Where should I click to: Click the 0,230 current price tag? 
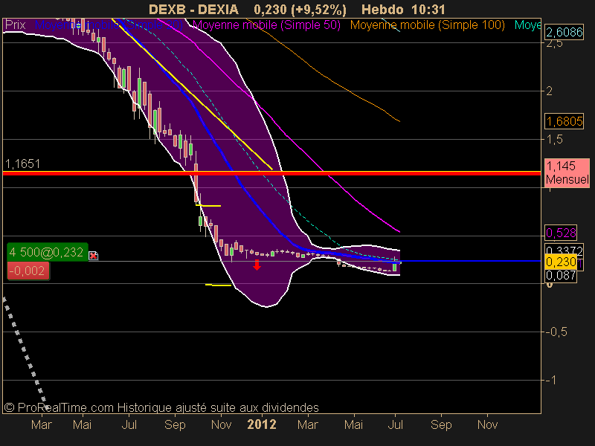(x=561, y=262)
